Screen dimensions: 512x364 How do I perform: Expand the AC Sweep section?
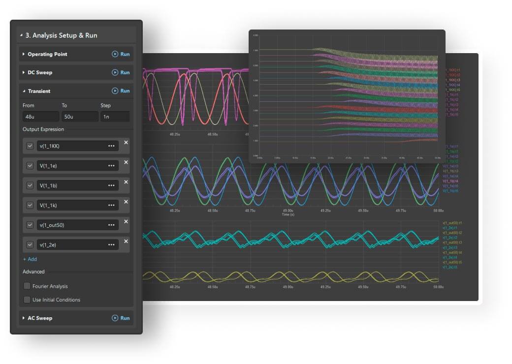click(24, 318)
